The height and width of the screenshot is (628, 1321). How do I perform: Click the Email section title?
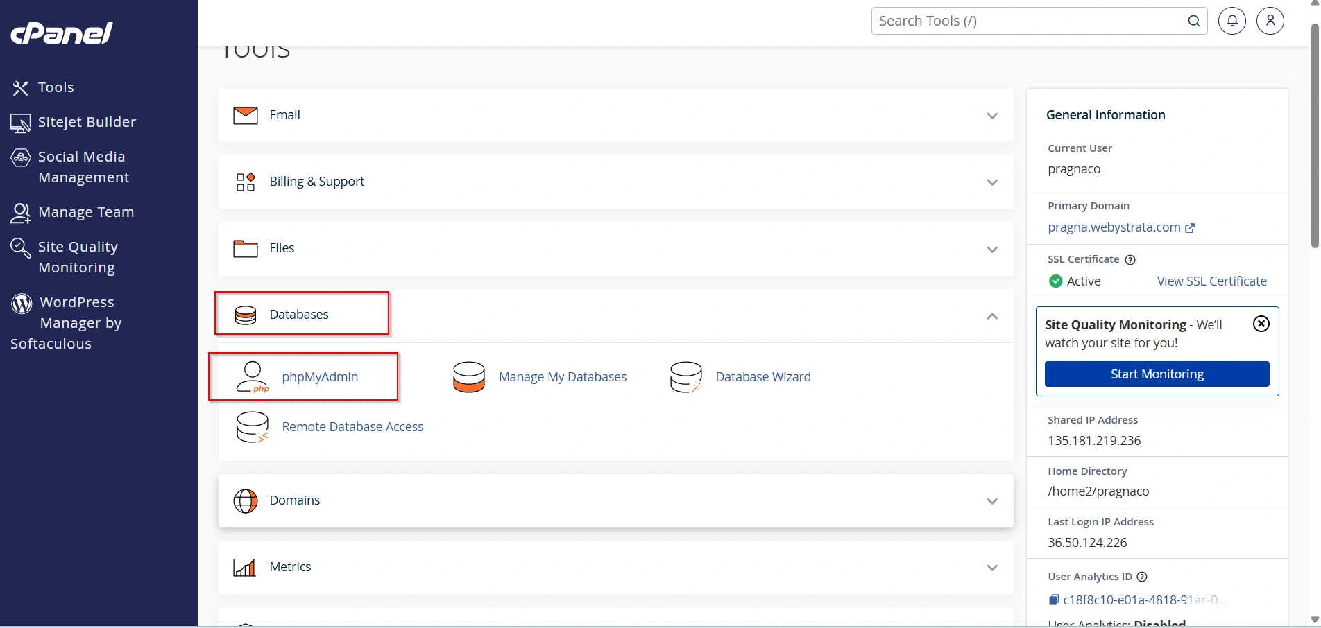pyautogui.click(x=285, y=115)
